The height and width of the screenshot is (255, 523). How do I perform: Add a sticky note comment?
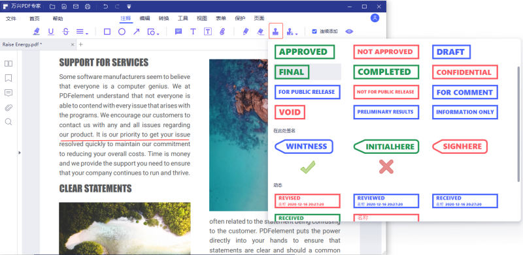(x=178, y=31)
